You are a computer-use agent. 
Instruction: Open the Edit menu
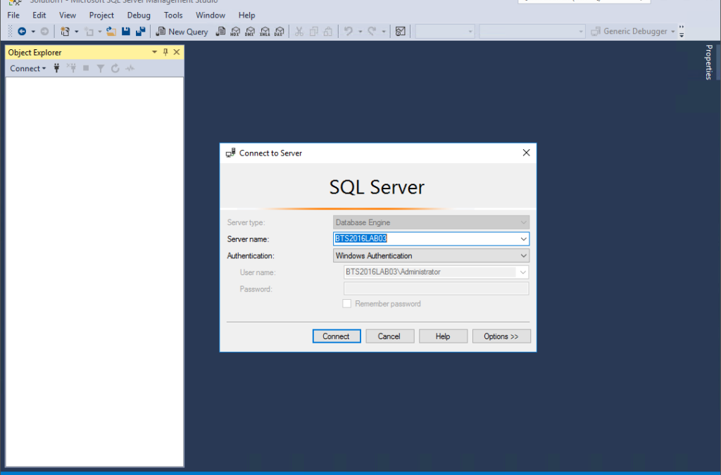[x=39, y=15]
